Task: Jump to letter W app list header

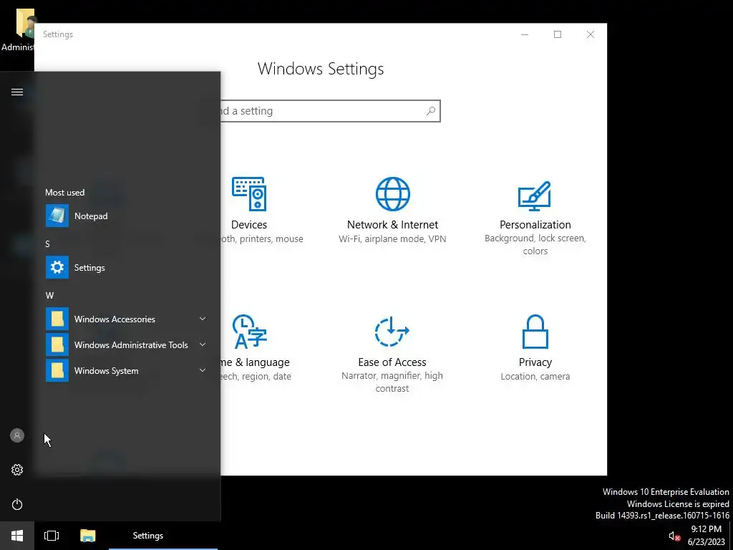Action: pyautogui.click(x=49, y=296)
